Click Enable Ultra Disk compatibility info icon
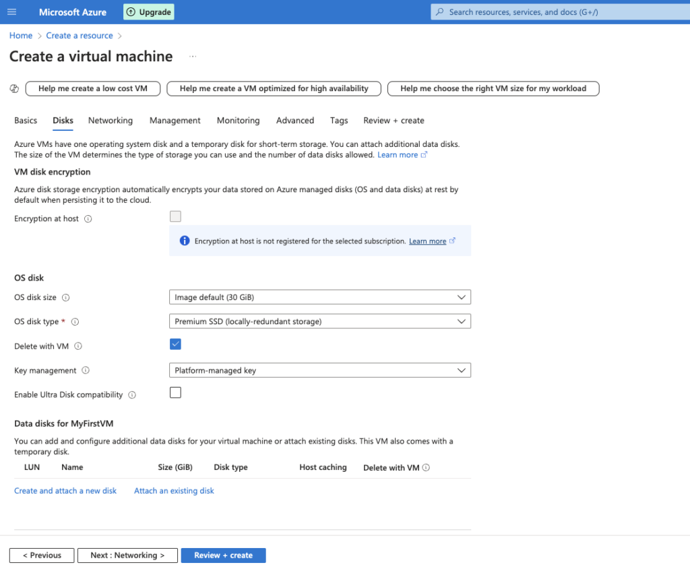The image size is (690, 571). 132,395
